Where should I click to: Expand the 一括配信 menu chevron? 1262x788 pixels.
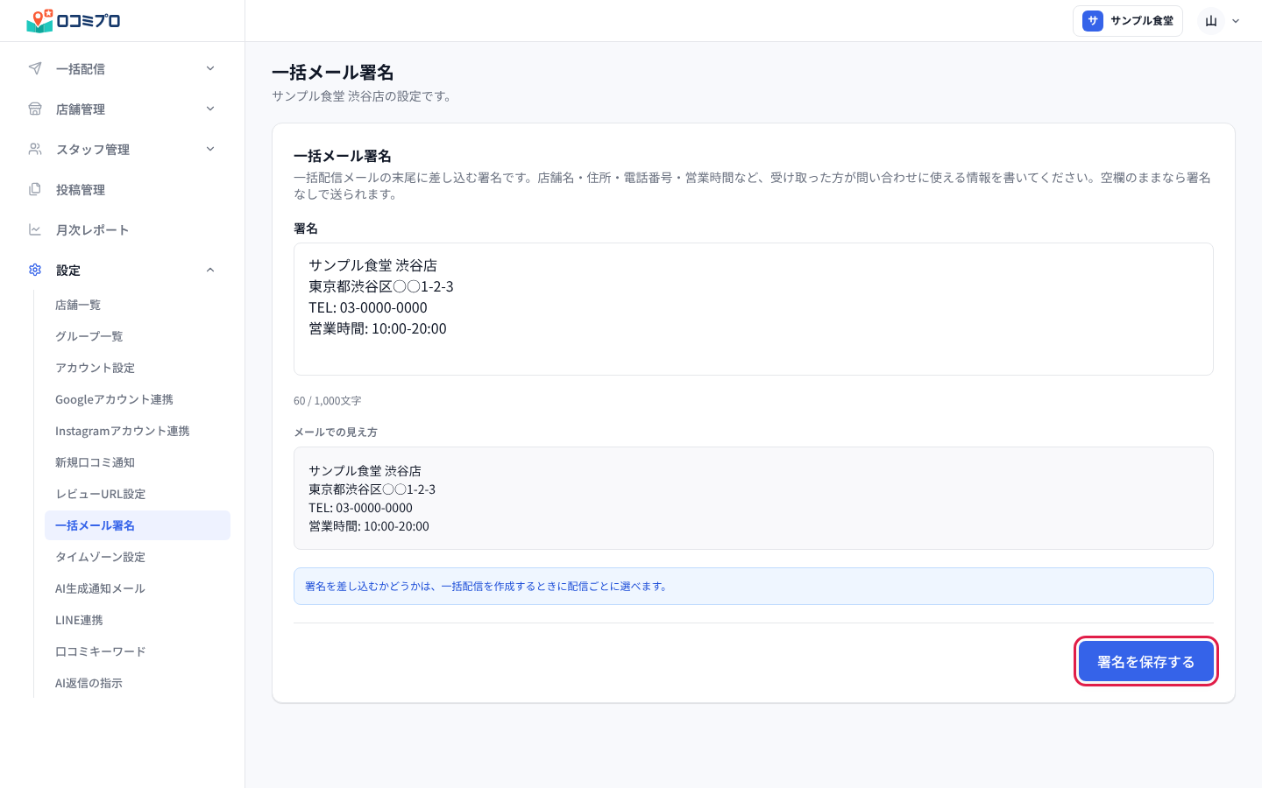pos(210,68)
